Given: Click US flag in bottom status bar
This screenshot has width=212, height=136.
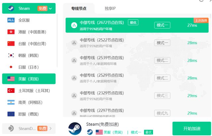Looking at the screenshot, I should (x=99, y=132).
